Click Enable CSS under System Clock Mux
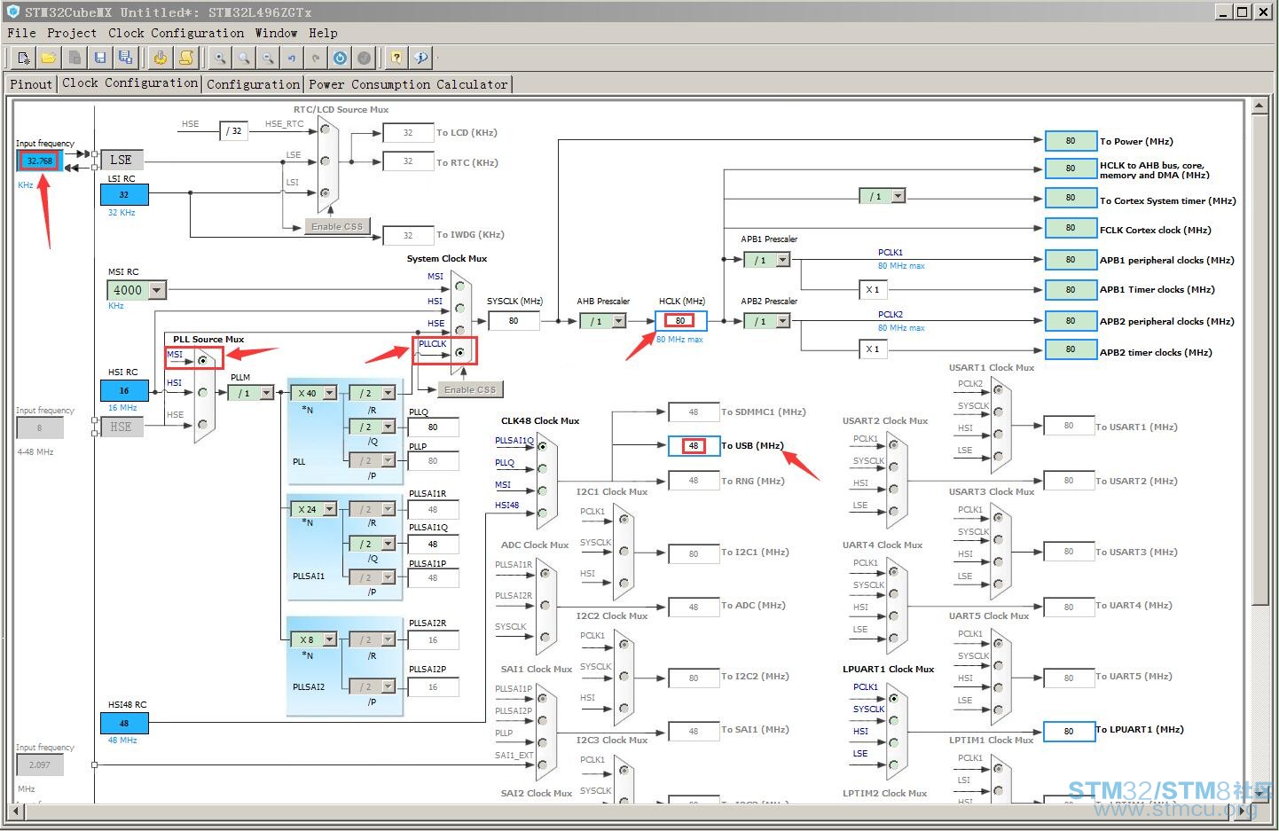 470,389
